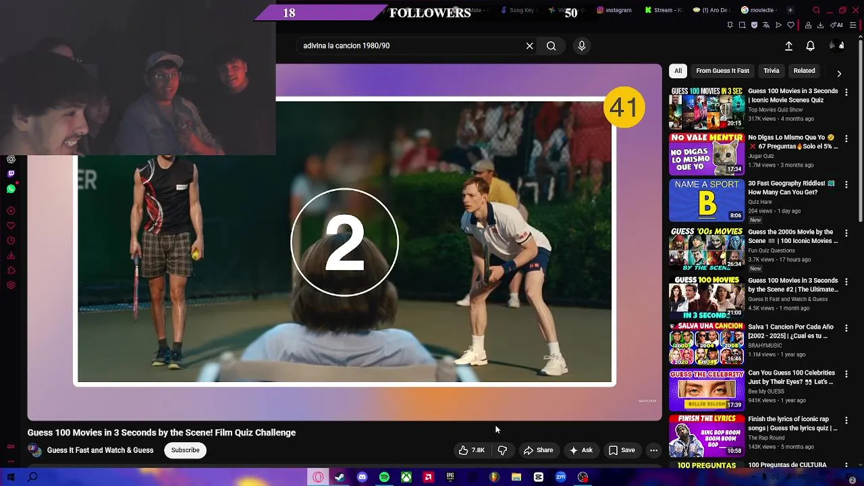
Task: Open the Player icon in sidebar
Action: pos(11,211)
